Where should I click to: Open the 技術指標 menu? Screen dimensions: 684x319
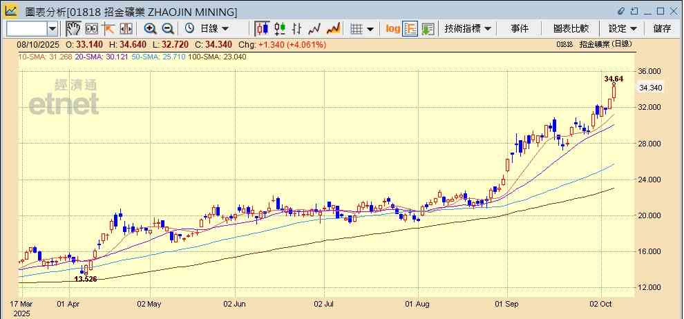(468, 28)
